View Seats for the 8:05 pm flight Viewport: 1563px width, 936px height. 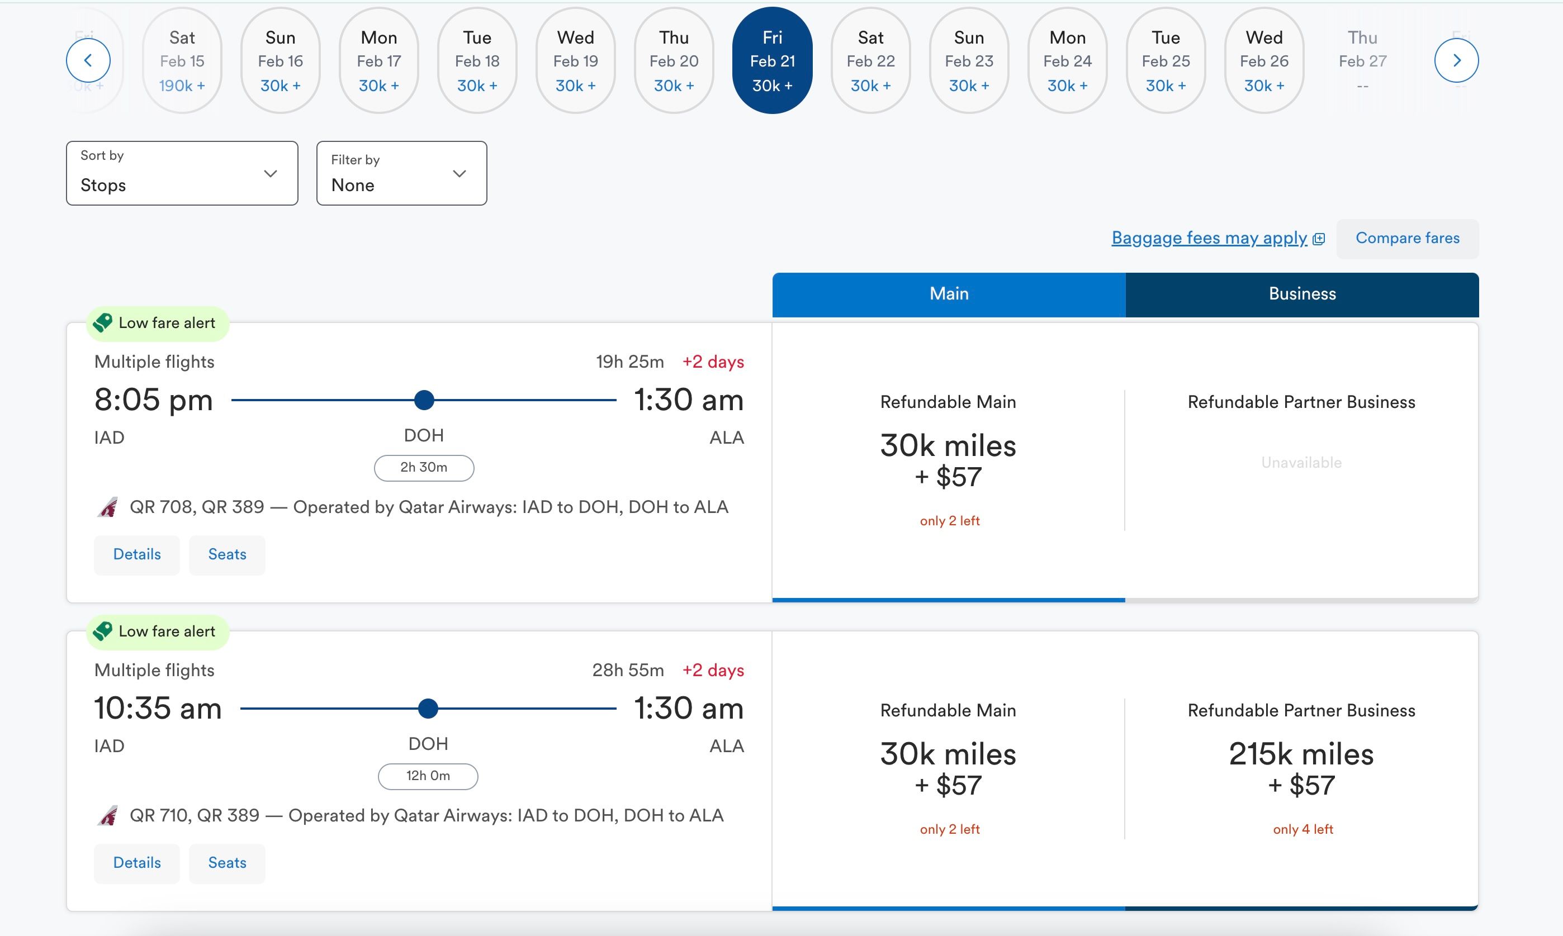227,554
